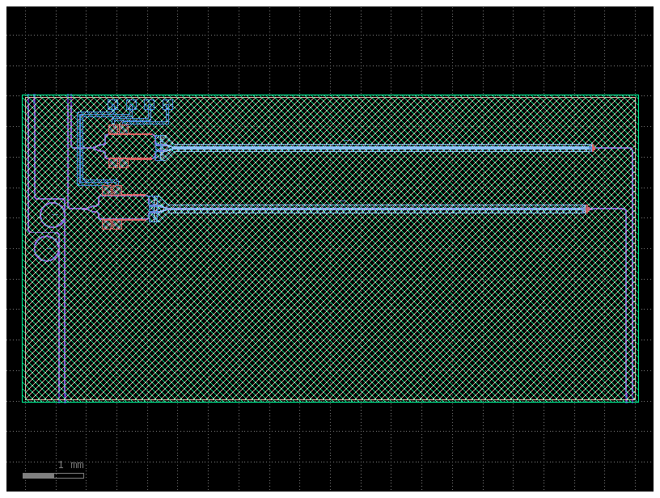Click red pads above the lower device
This screenshot has width=660, height=498.
[112, 191]
